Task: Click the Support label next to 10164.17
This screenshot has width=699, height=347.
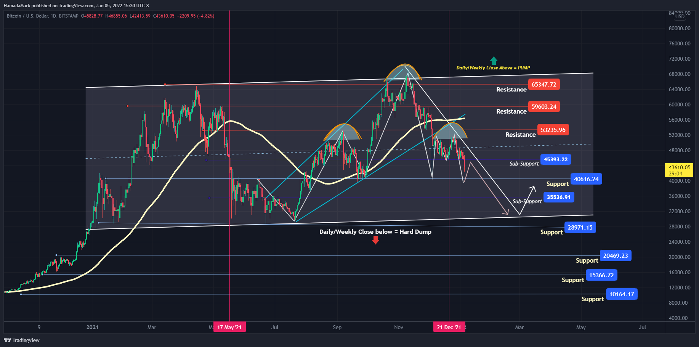Action: (593, 299)
